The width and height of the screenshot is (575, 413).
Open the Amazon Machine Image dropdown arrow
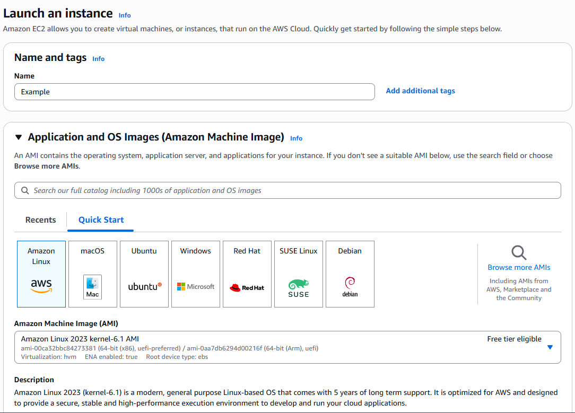click(x=550, y=347)
